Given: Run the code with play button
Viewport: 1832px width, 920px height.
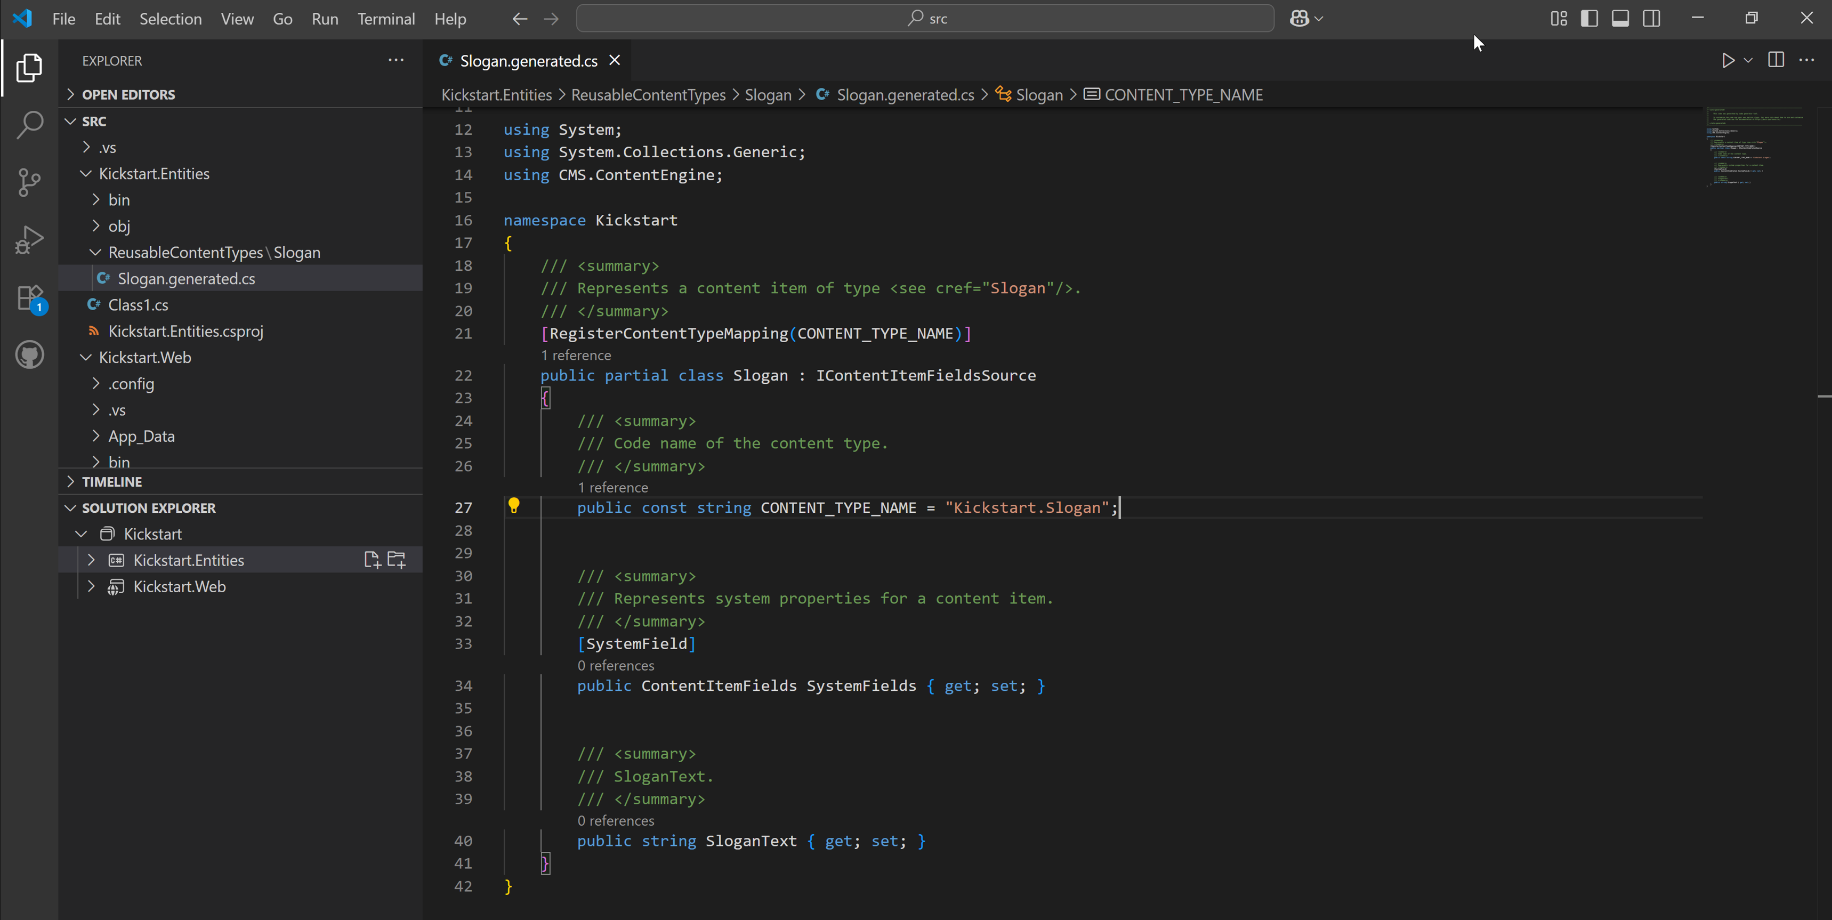Looking at the screenshot, I should [1728, 60].
